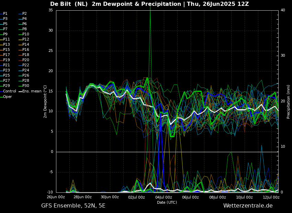The height and width of the screenshot is (213, 292).
Task: Click the Precipitation (mm) axis title
Action: (289, 101)
